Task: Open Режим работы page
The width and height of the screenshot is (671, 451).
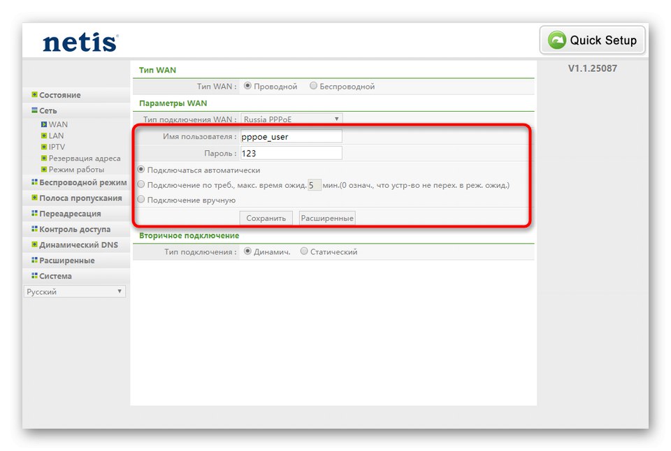Action: (x=76, y=169)
